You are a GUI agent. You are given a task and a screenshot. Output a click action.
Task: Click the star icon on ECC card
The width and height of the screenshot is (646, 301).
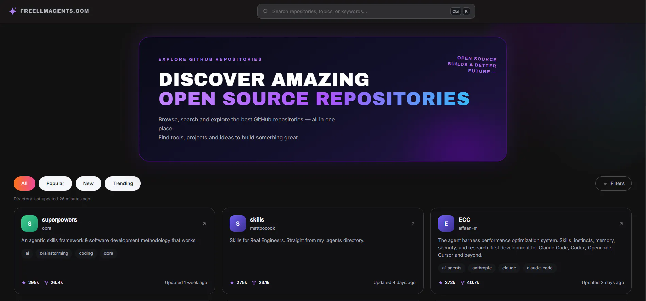click(441, 283)
